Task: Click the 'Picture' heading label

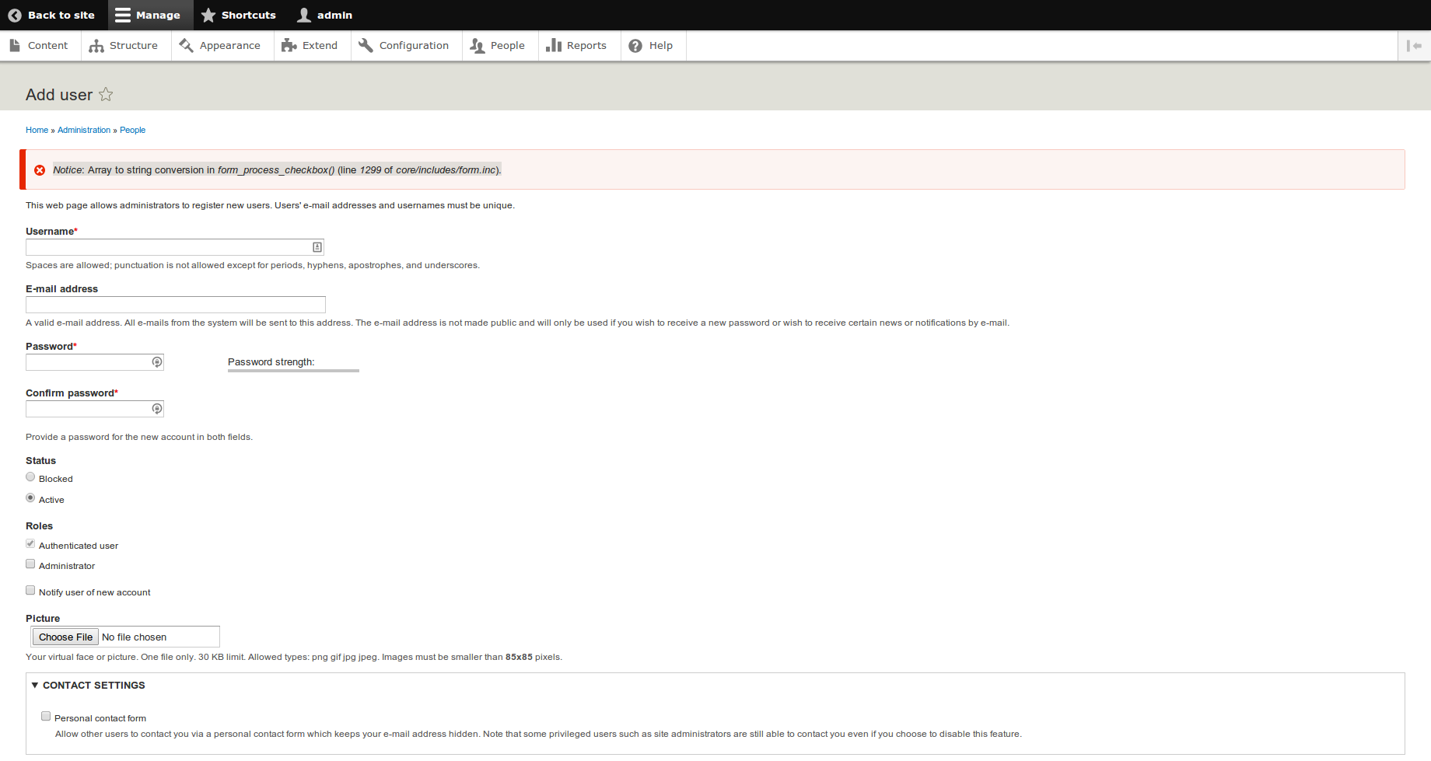Action: 43,619
